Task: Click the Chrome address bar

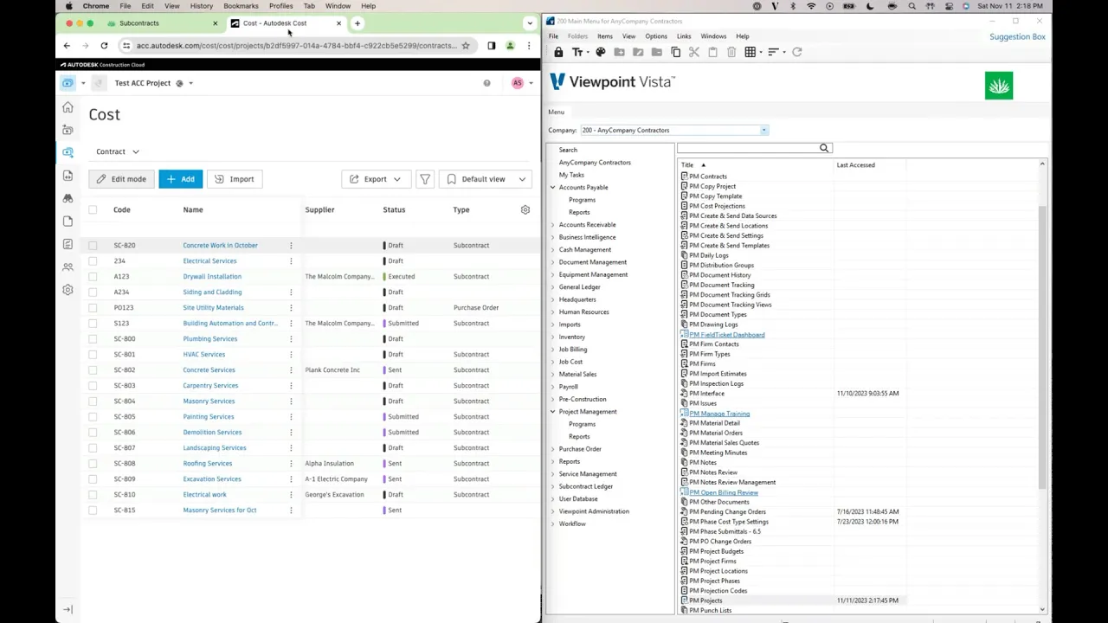Action: tap(294, 46)
